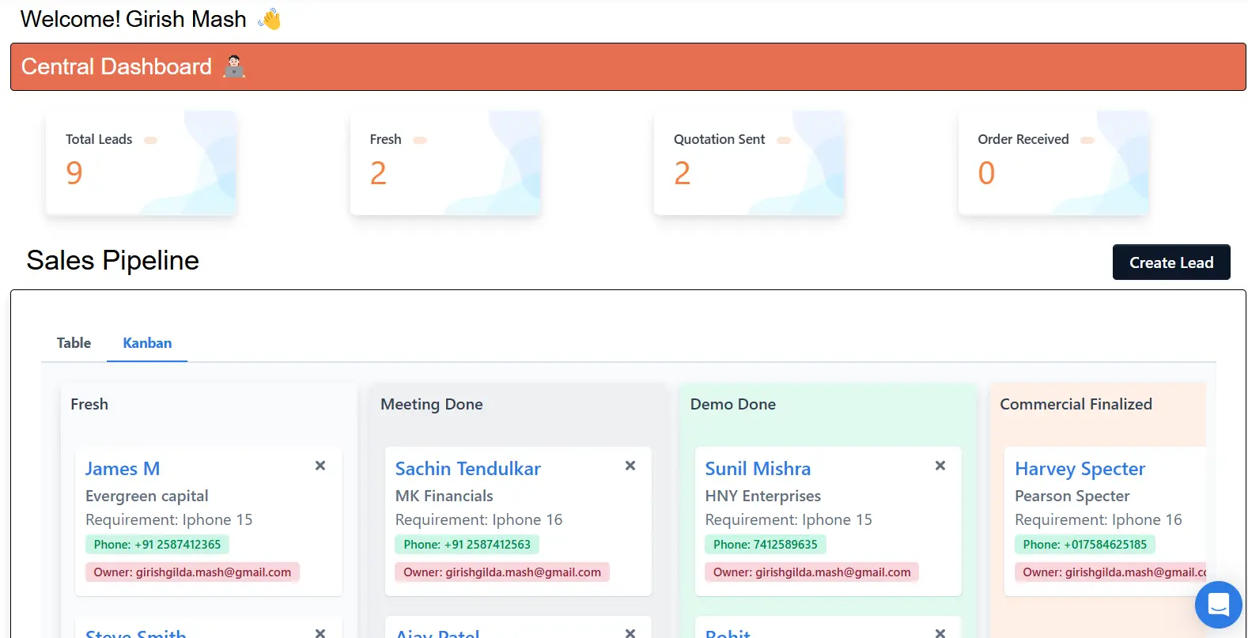Open Sachin Tendulkar lead details

[x=468, y=469]
